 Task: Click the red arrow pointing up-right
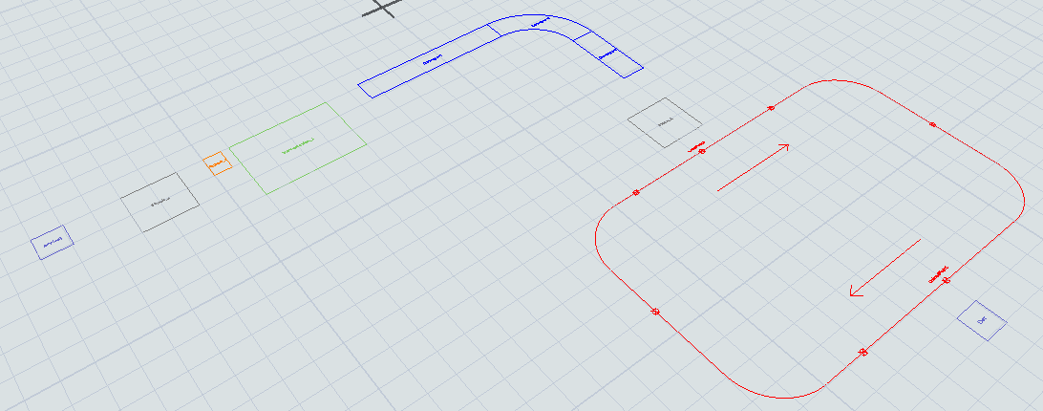pyautogui.click(x=753, y=167)
